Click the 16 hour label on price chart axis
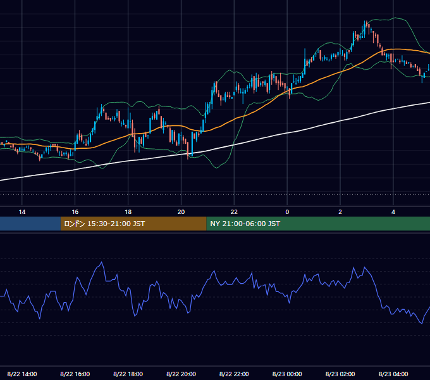 (x=75, y=212)
